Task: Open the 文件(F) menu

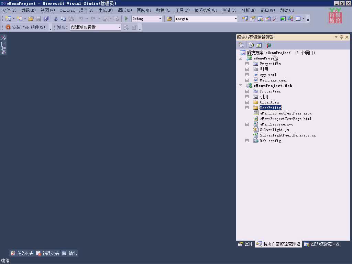Action: 9,10
